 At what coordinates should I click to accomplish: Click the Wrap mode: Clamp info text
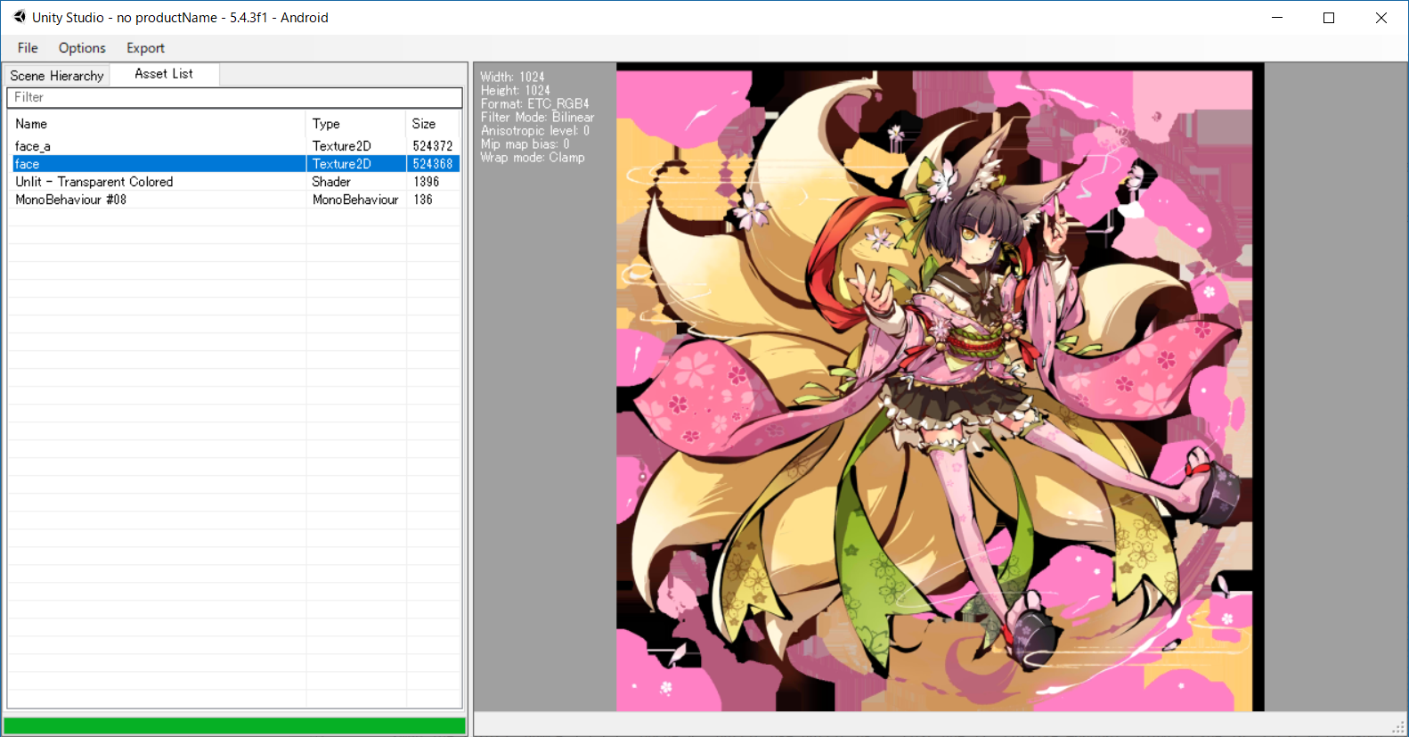click(x=533, y=158)
